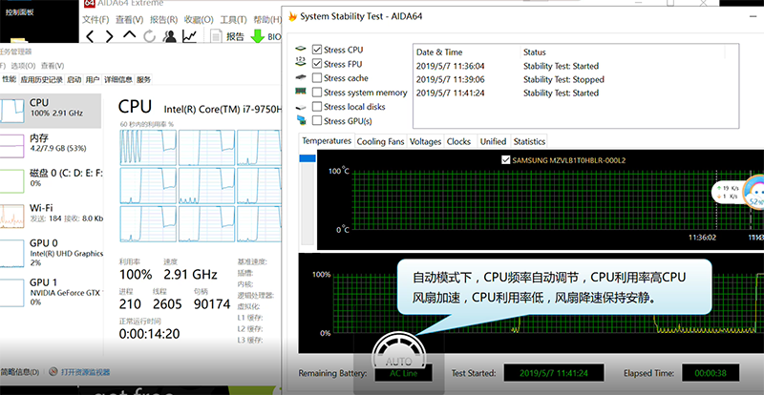Select 磁盘 0 in performance sidebar

(x=51, y=180)
